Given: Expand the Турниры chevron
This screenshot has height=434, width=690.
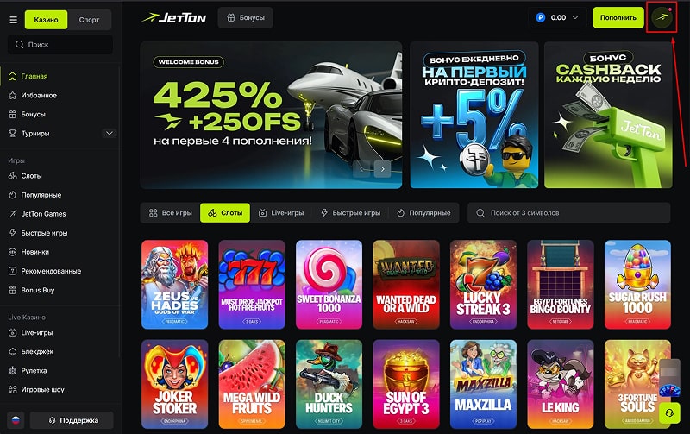Looking at the screenshot, I should 110,133.
